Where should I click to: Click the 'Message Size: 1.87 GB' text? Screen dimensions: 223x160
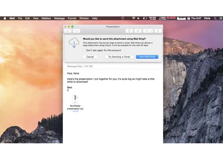[80, 66]
